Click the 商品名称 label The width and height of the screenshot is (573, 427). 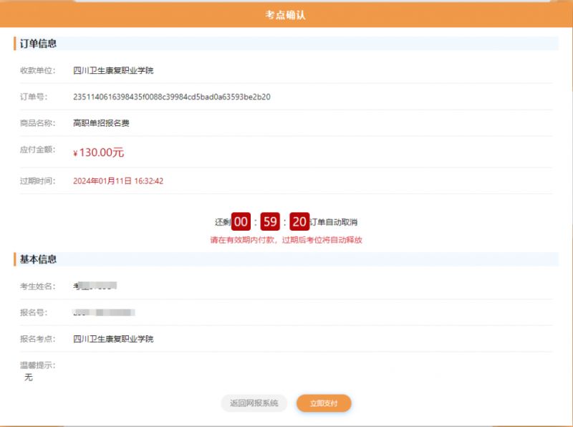38,123
